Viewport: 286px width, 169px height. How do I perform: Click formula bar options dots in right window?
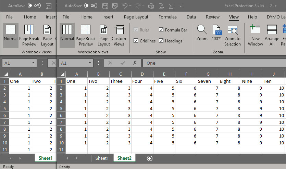click(x=99, y=63)
